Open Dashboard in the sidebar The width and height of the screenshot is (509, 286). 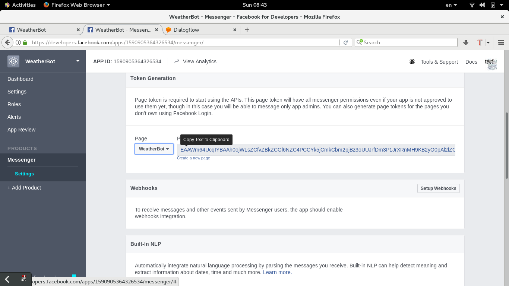20,79
